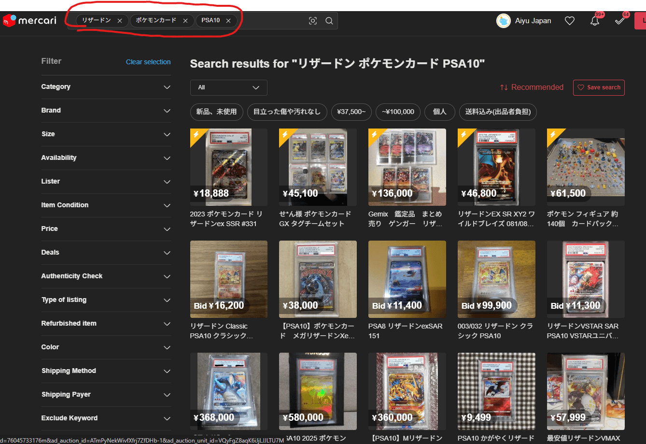Viewport: 646px width, 444px height.
Task: Open to-do checkmark icon
Action: click(x=620, y=21)
